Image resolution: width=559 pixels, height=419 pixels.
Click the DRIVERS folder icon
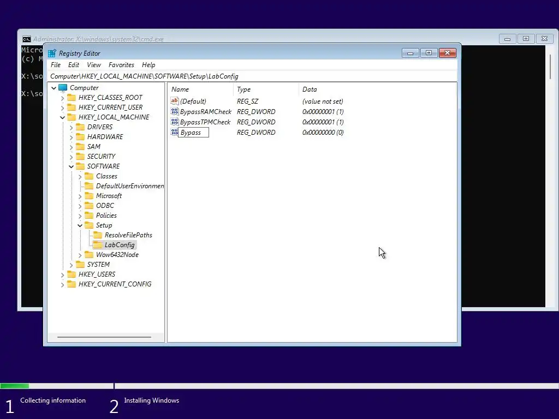(81, 127)
